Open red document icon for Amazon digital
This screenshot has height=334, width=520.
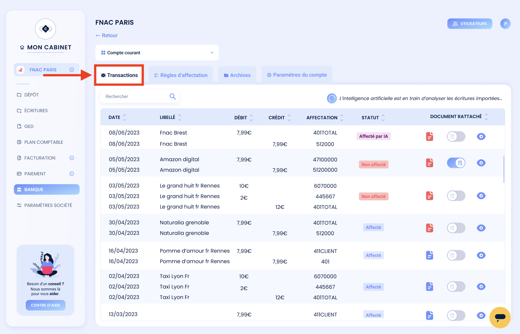[x=429, y=163]
